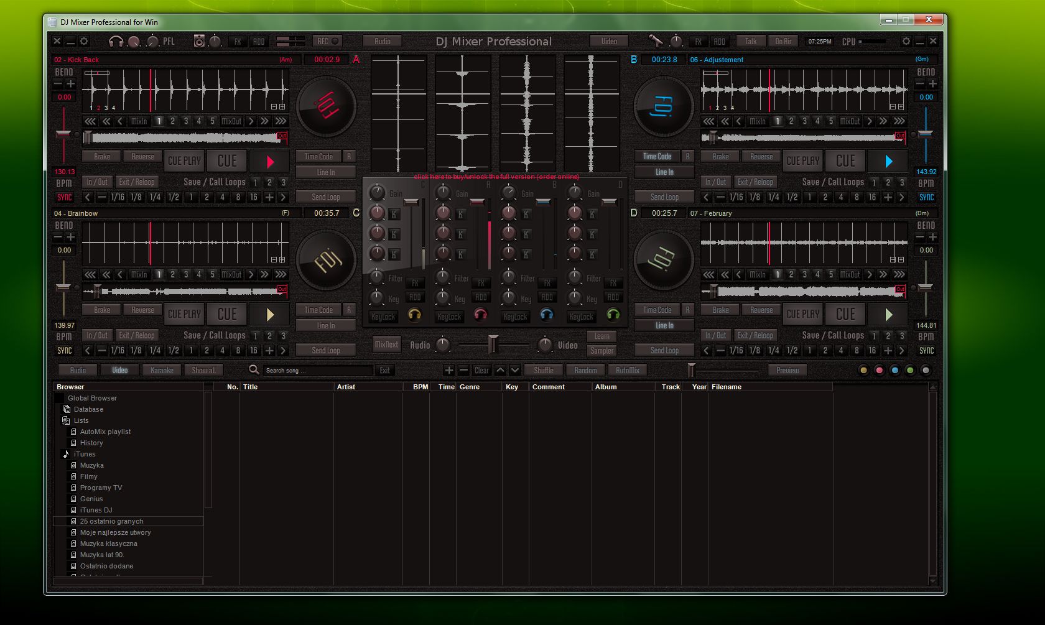Select 'Muzyka klasyczna' playlist

tap(108, 544)
